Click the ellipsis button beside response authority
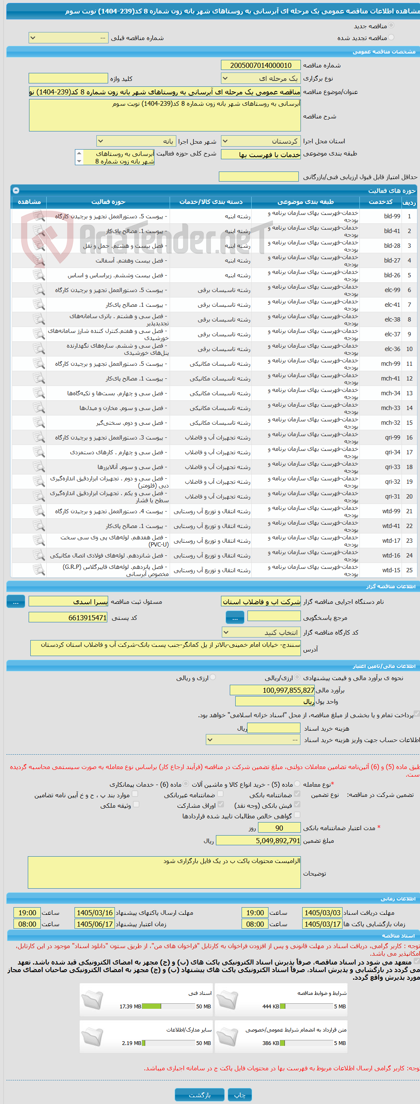 (235, 618)
